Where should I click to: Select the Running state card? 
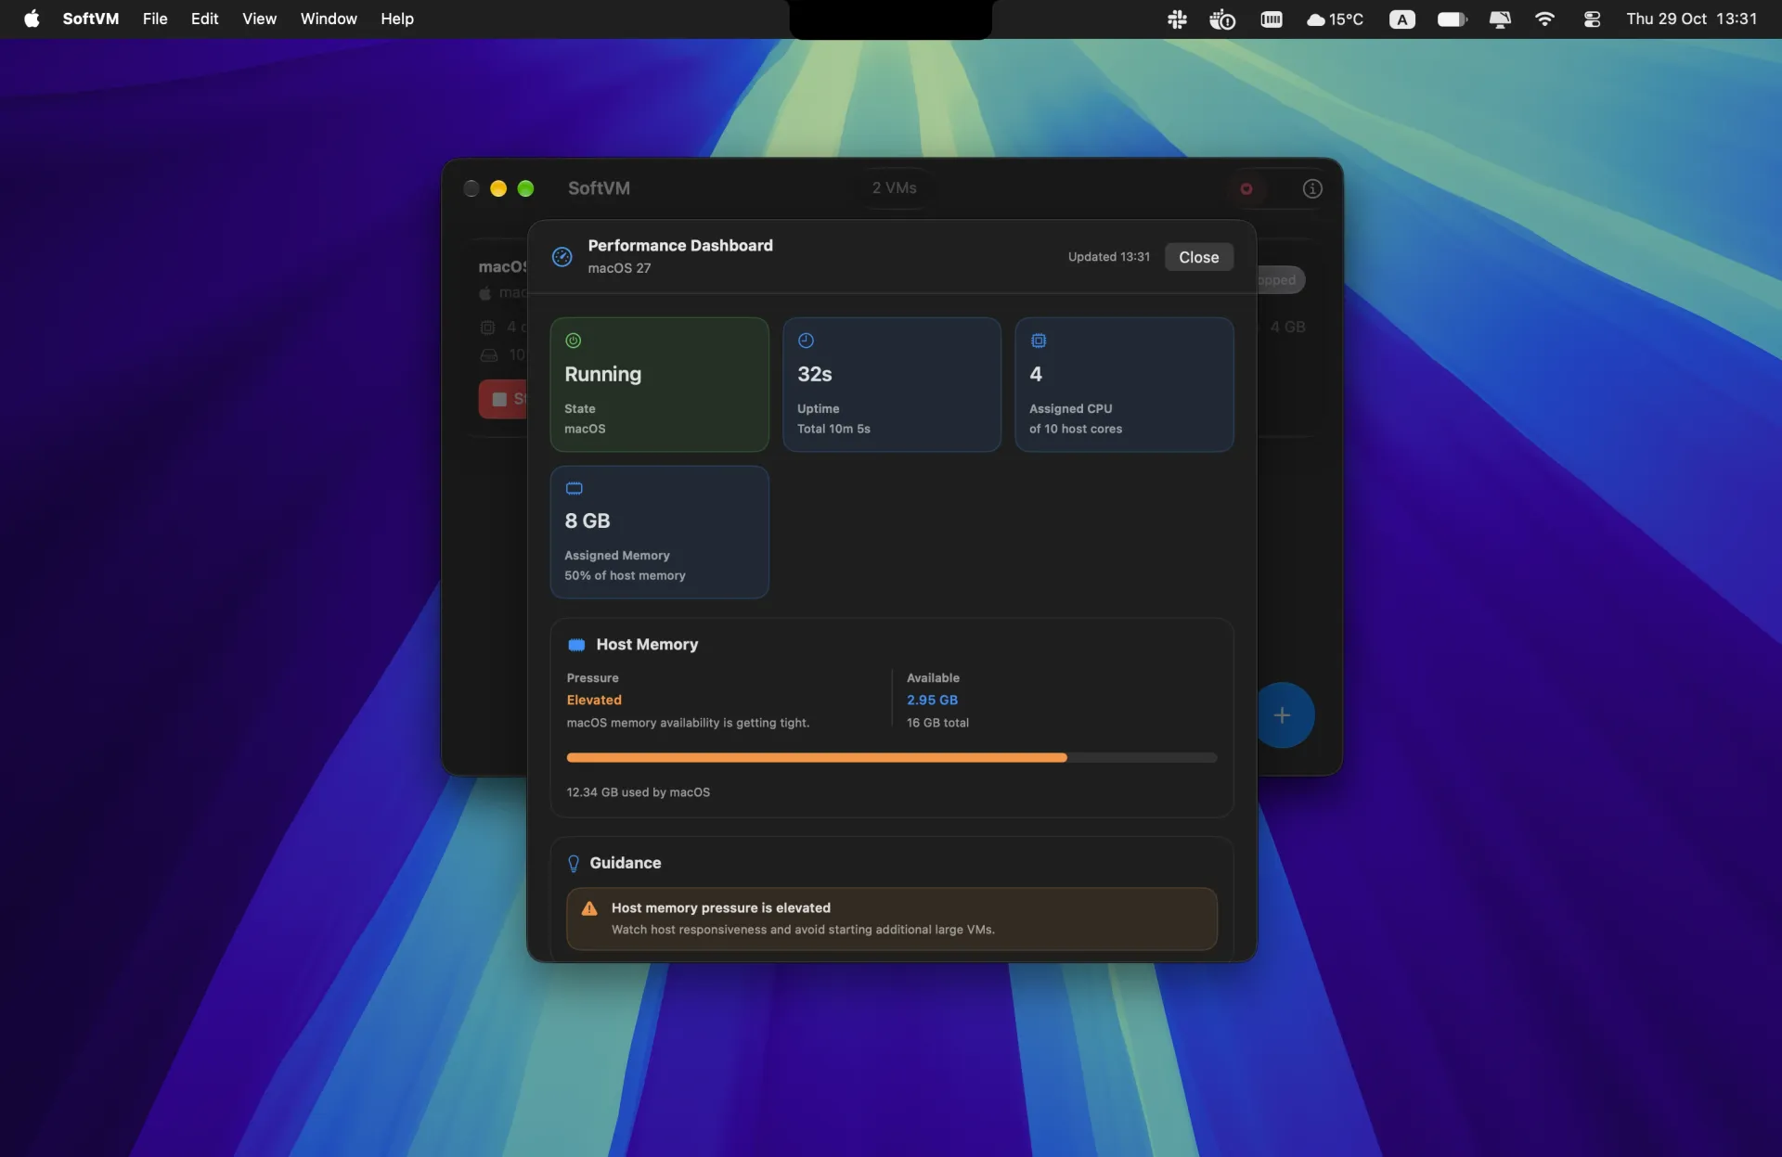pyautogui.click(x=659, y=384)
